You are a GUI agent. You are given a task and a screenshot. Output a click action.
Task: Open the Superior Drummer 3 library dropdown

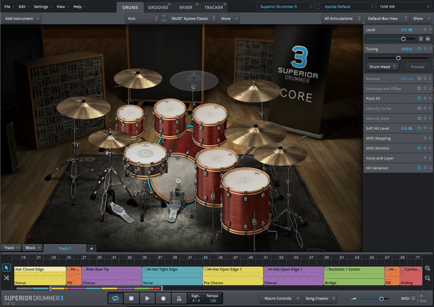tap(285, 6)
